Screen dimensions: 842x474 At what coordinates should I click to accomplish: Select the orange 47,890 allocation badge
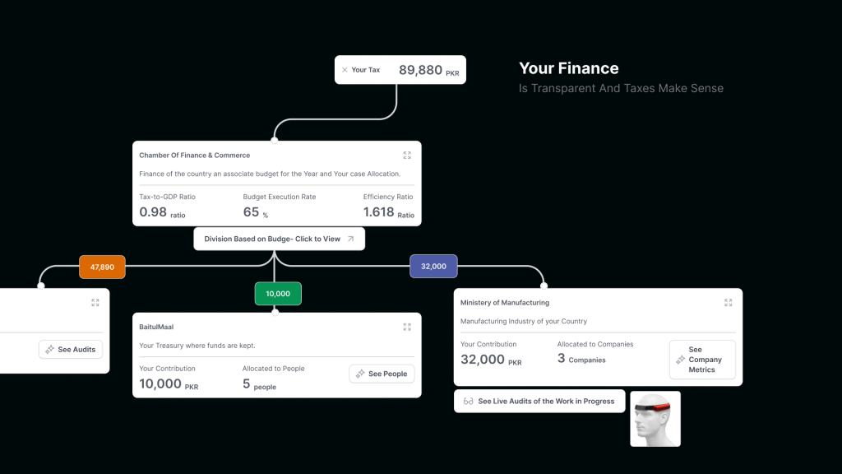pyautogui.click(x=102, y=267)
